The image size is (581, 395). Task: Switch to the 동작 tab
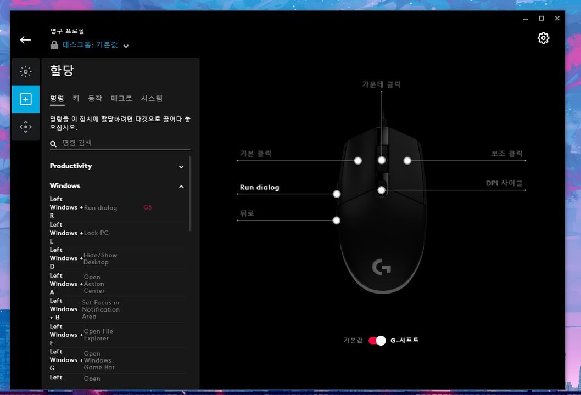click(x=95, y=98)
